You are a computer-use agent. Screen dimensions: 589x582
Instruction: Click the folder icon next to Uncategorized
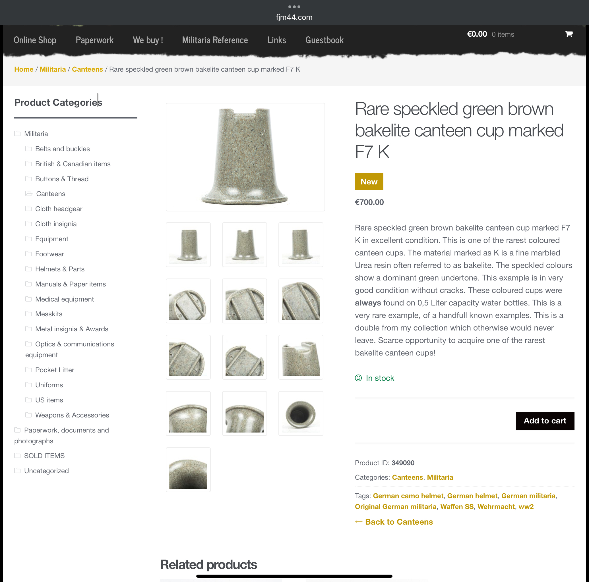[17, 471]
